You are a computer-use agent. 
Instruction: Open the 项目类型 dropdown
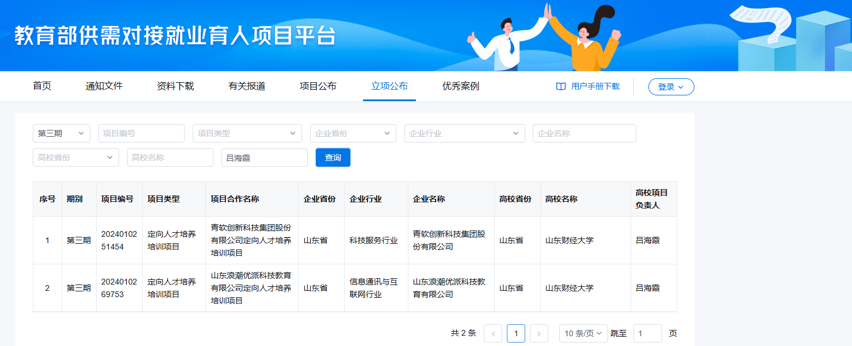[247, 133]
